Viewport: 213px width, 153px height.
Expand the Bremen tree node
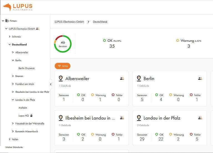coord(13,76)
